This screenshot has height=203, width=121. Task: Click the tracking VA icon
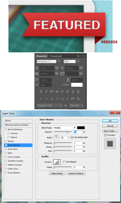[62, 74]
